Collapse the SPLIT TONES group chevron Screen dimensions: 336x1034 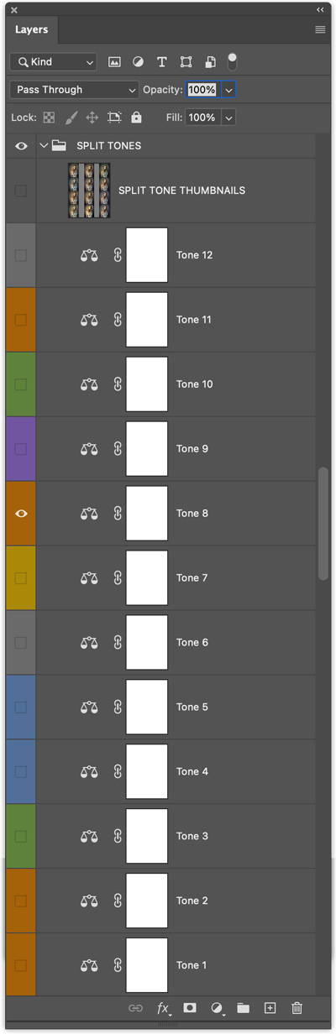tap(44, 146)
